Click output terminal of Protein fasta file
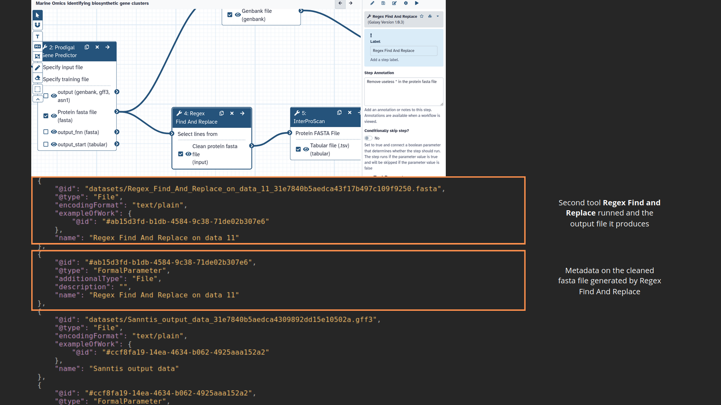 [117, 112]
